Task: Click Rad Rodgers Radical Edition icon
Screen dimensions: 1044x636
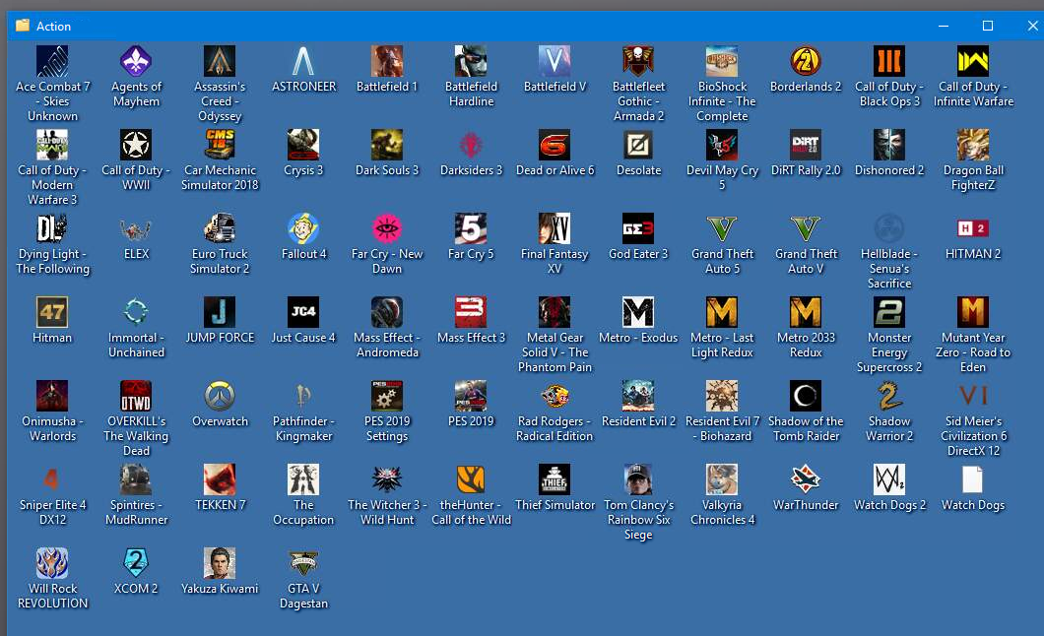Action: tap(555, 397)
